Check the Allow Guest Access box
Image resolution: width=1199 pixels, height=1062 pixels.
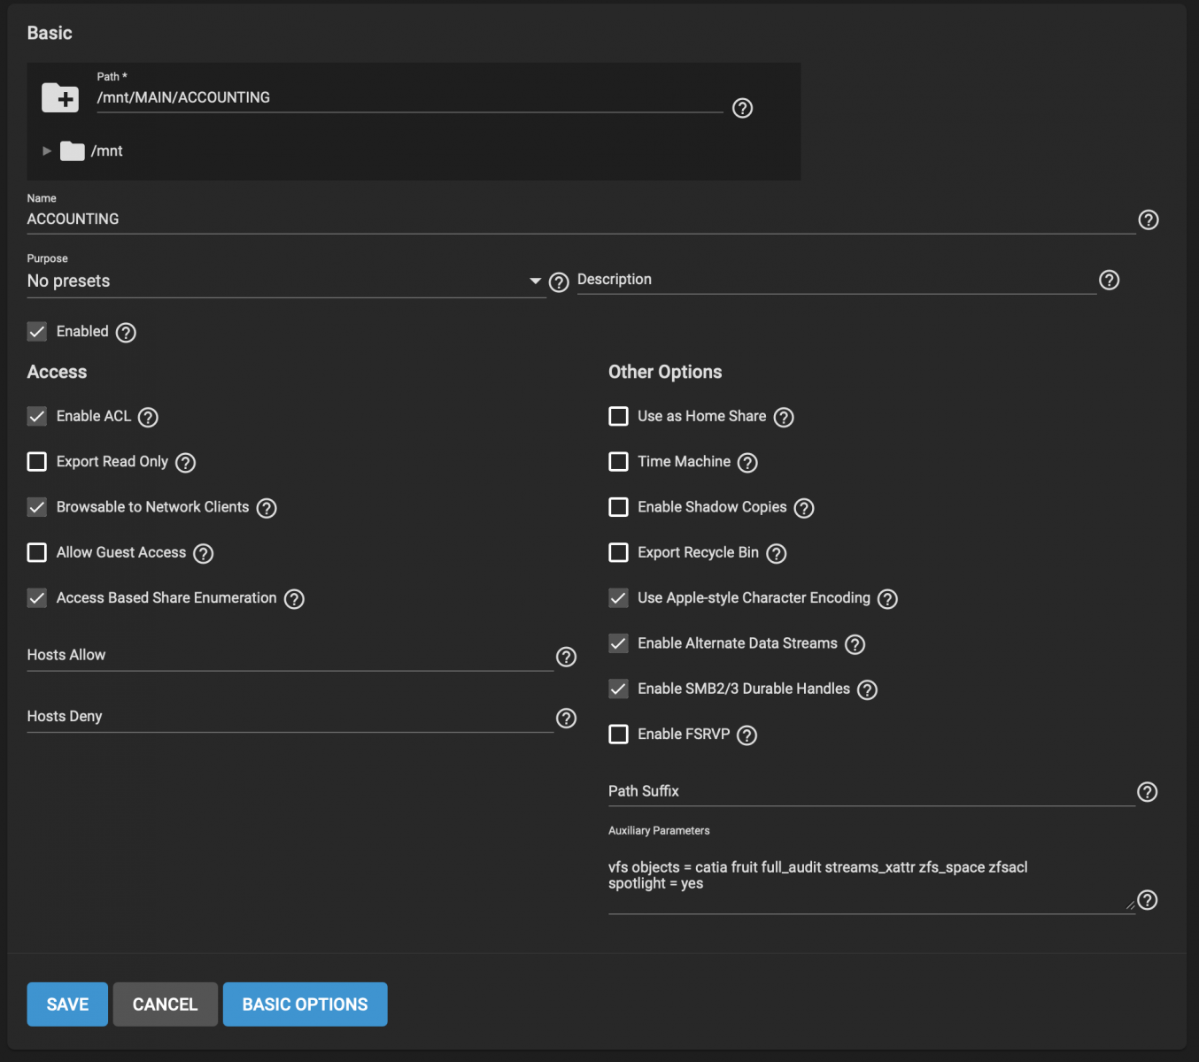(x=37, y=553)
